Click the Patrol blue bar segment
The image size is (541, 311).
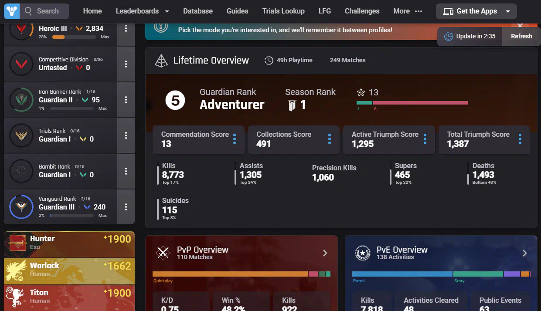[x=402, y=274]
